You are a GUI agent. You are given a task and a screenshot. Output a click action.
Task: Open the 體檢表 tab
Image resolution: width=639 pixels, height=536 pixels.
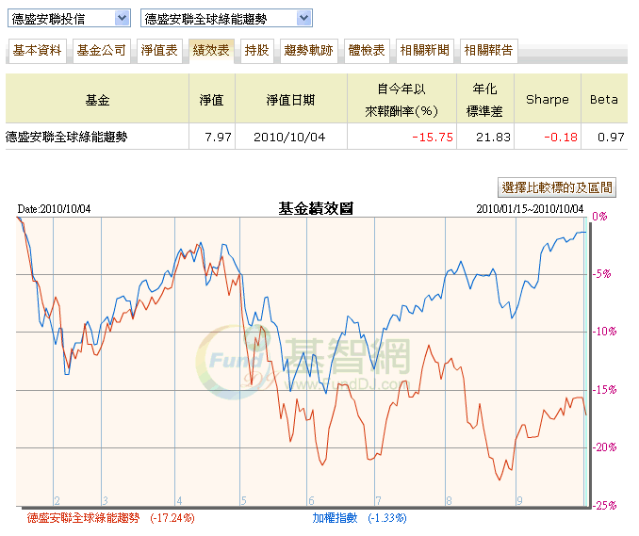pos(367,51)
